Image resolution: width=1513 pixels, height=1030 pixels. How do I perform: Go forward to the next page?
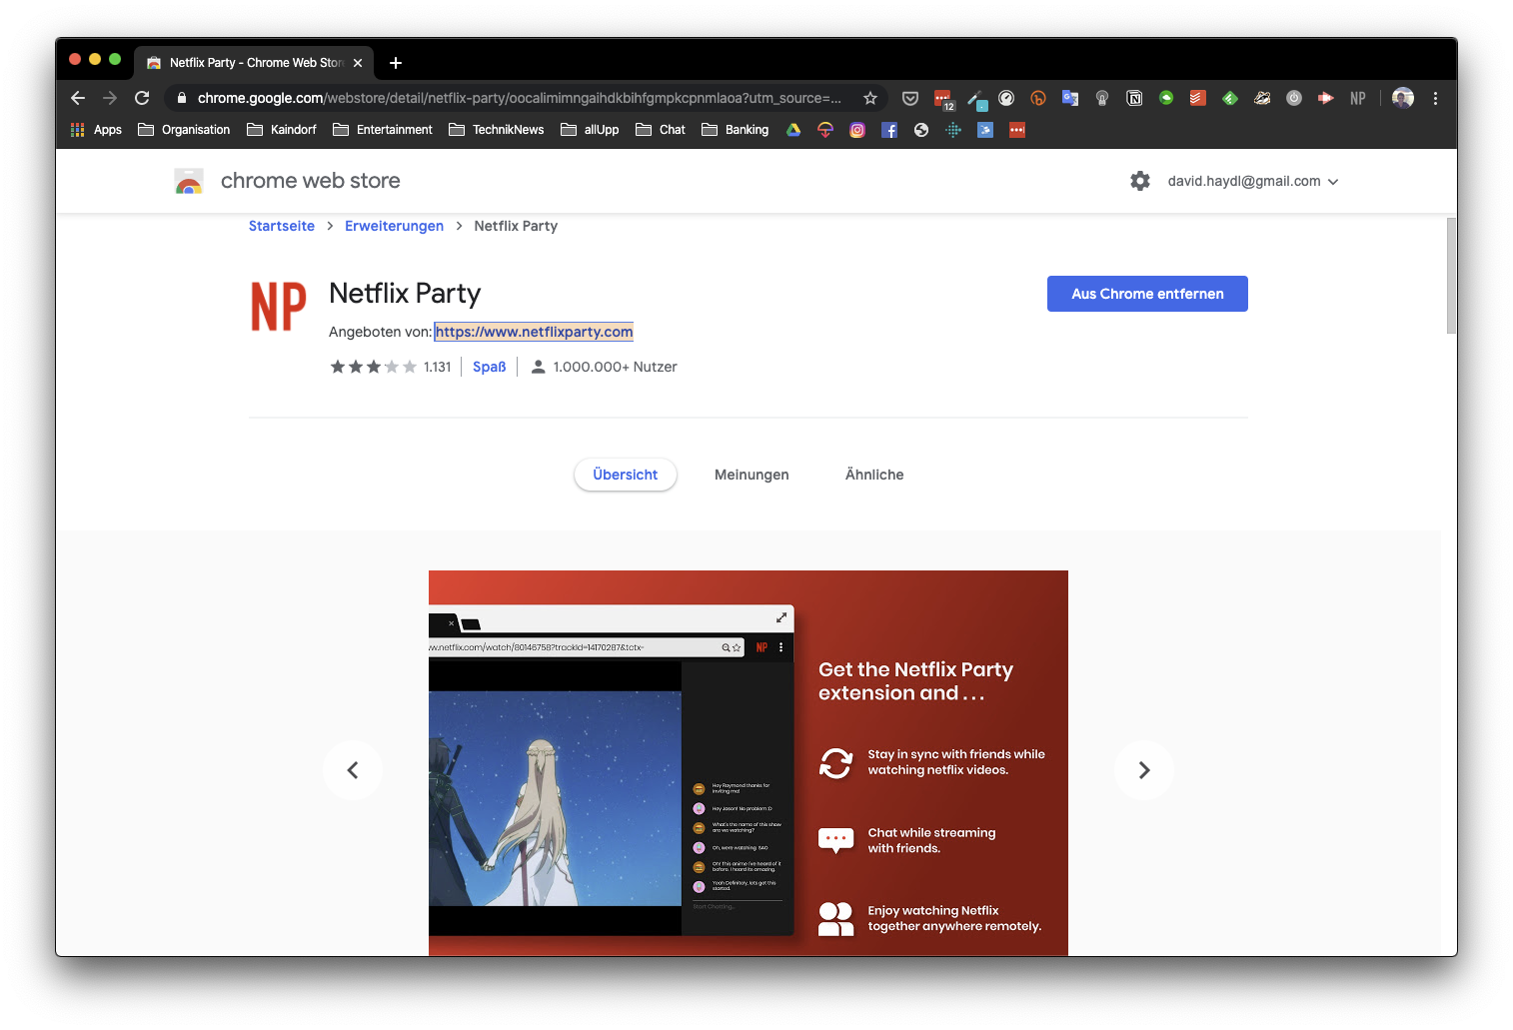click(110, 98)
